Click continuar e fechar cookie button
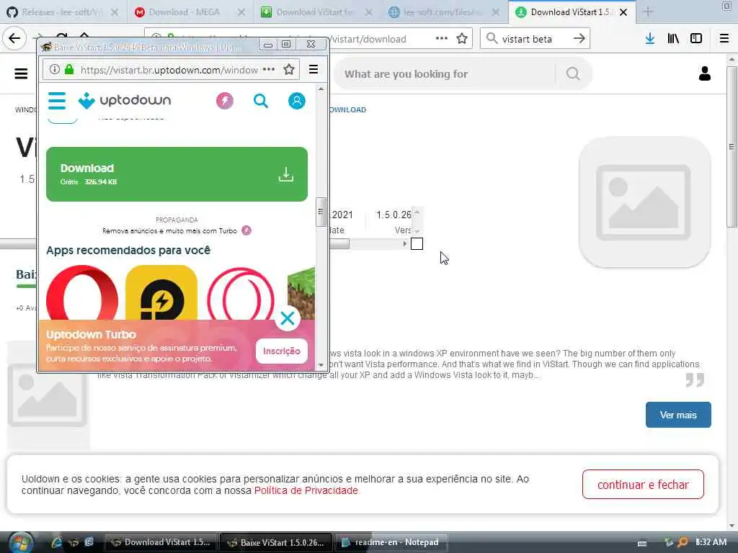Screen dimensions: 738x553 [643, 485]
